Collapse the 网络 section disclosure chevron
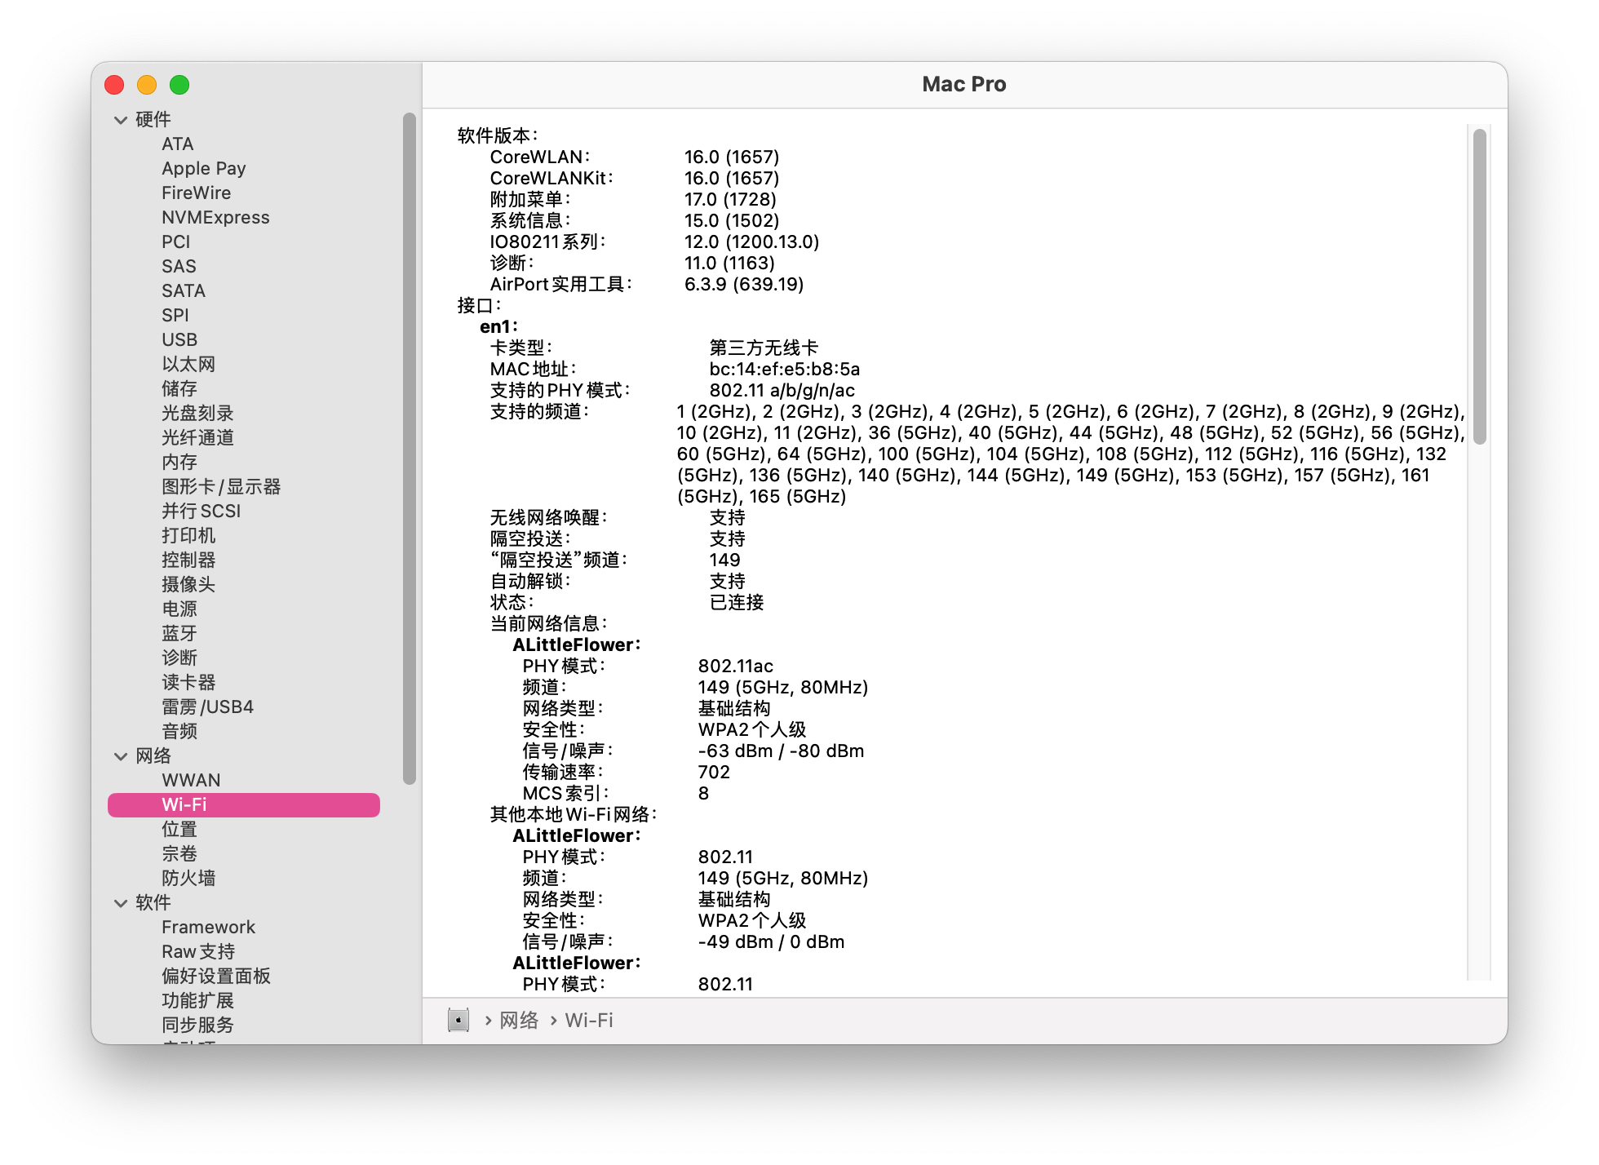The height and width of the screenshot is (1165, 1599). [121, 756]
